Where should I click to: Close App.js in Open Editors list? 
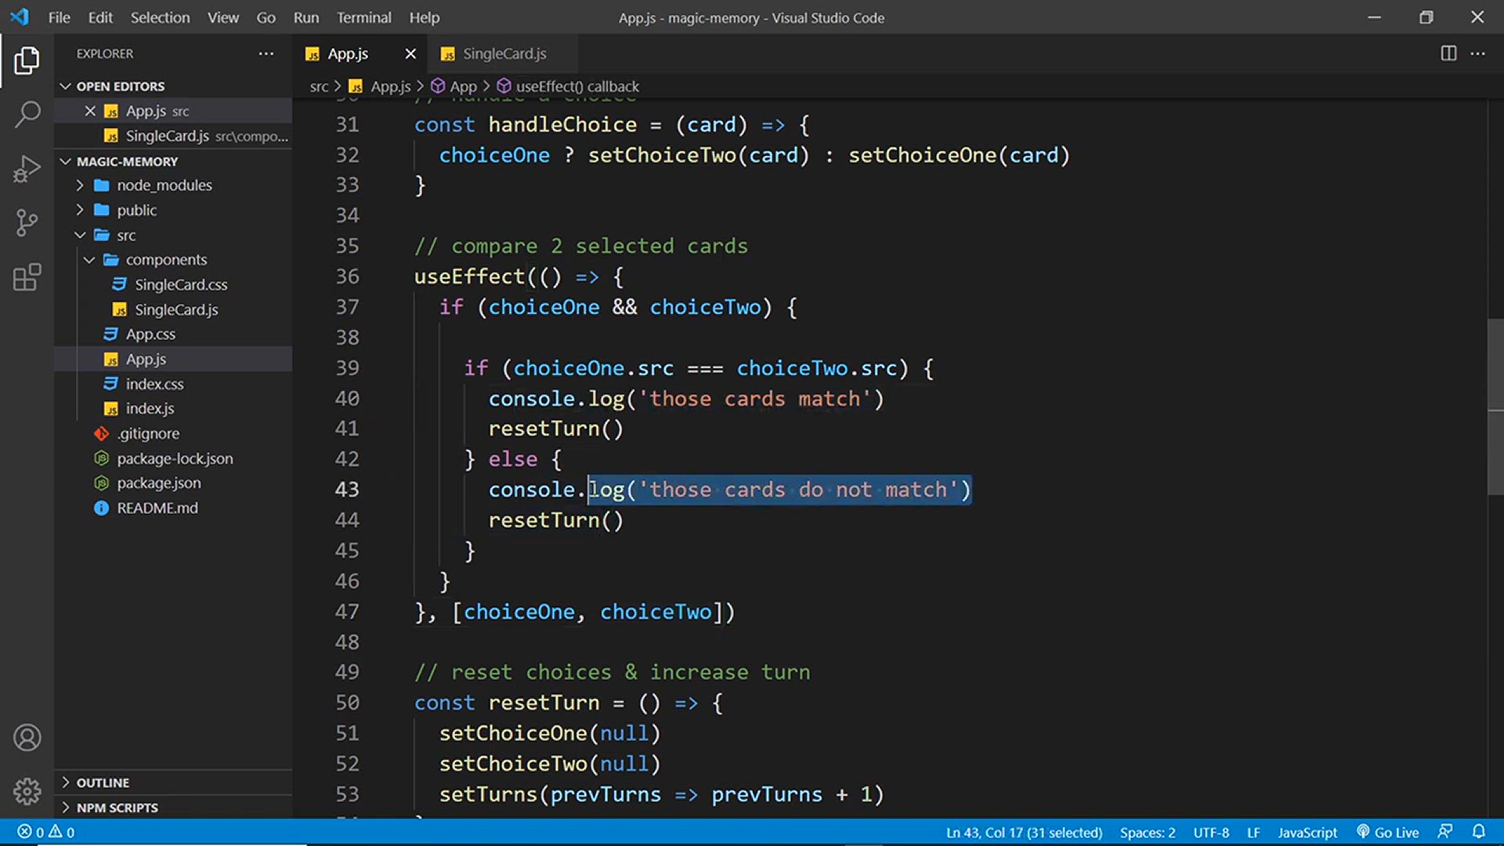tap(90, 110)
